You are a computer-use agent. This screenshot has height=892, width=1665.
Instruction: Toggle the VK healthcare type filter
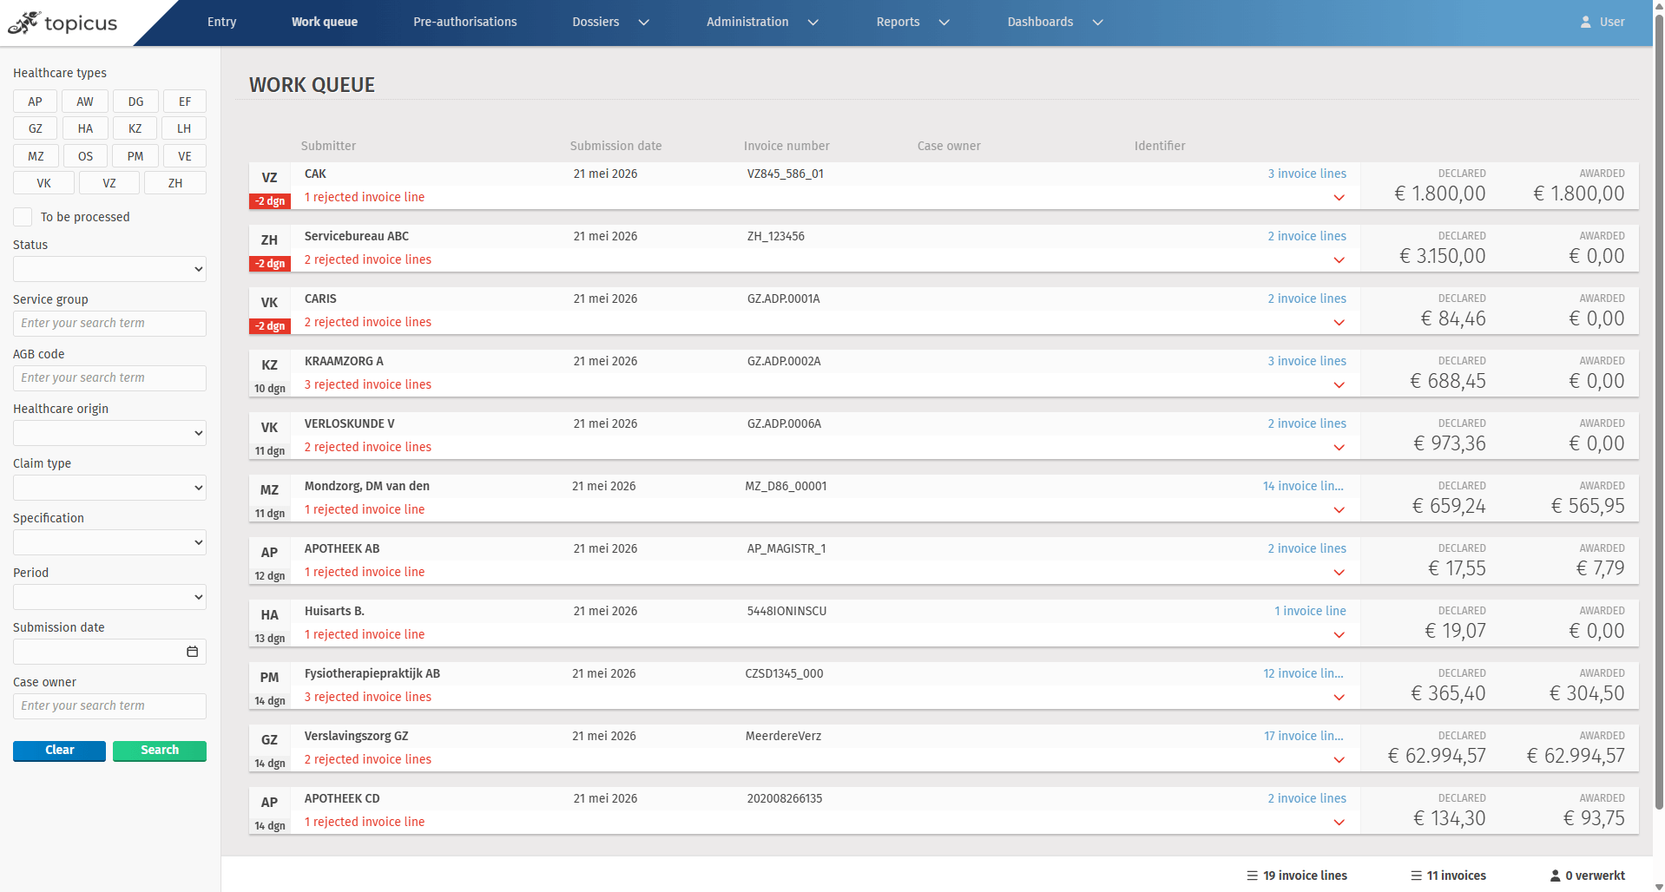click(43, 183)
